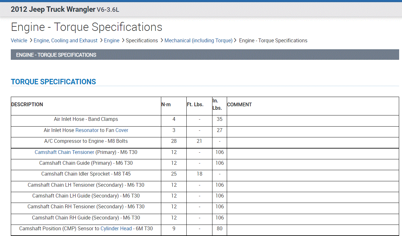Click the Vehicle breadcrumb link
402x236 pixels.
point(19,40)
